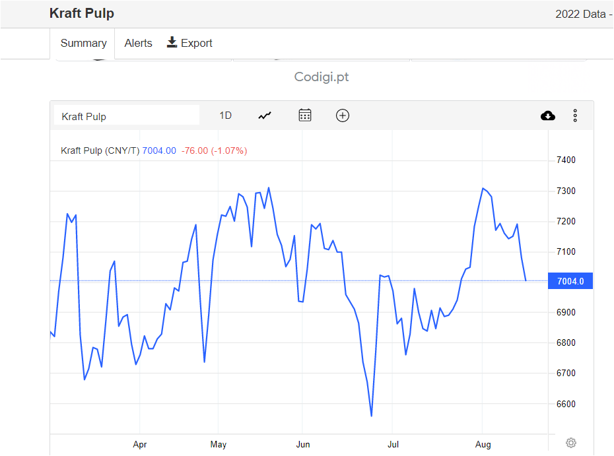Click the download icon beside Export
614x456 pixels.
tap(172, 43)
